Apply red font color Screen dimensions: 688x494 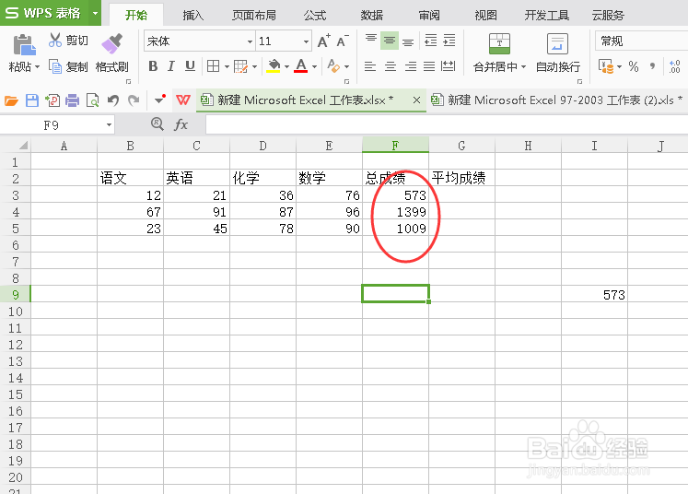click(300, 66)
